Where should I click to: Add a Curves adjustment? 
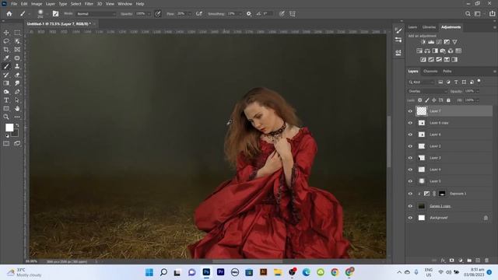pyautogui.click(x=439, y=42)
